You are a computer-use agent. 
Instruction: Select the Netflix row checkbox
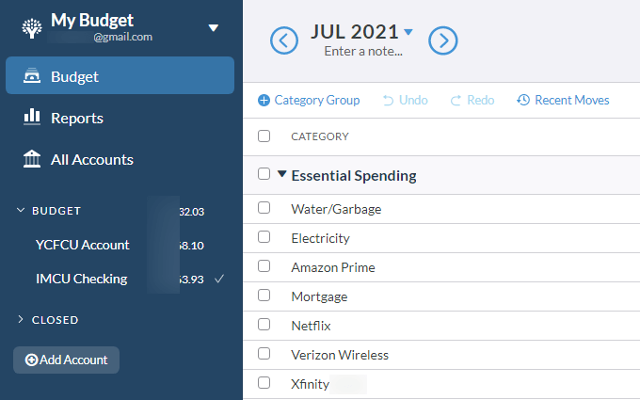[264, 325]
